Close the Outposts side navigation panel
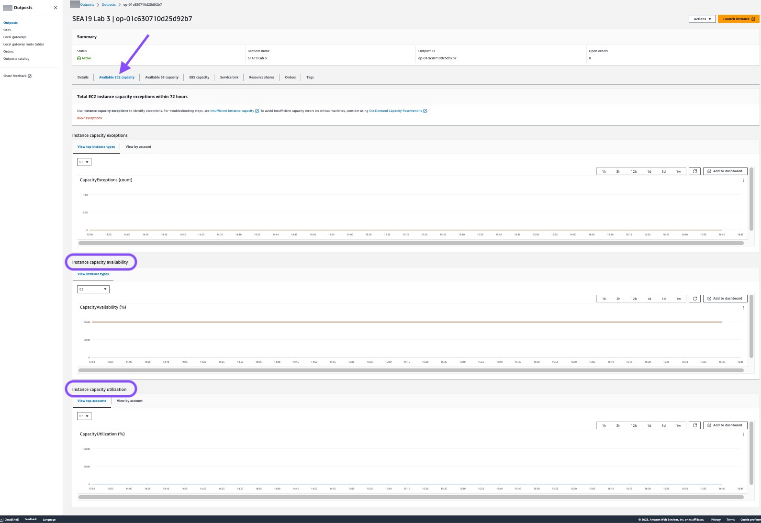 click(56, 8)
